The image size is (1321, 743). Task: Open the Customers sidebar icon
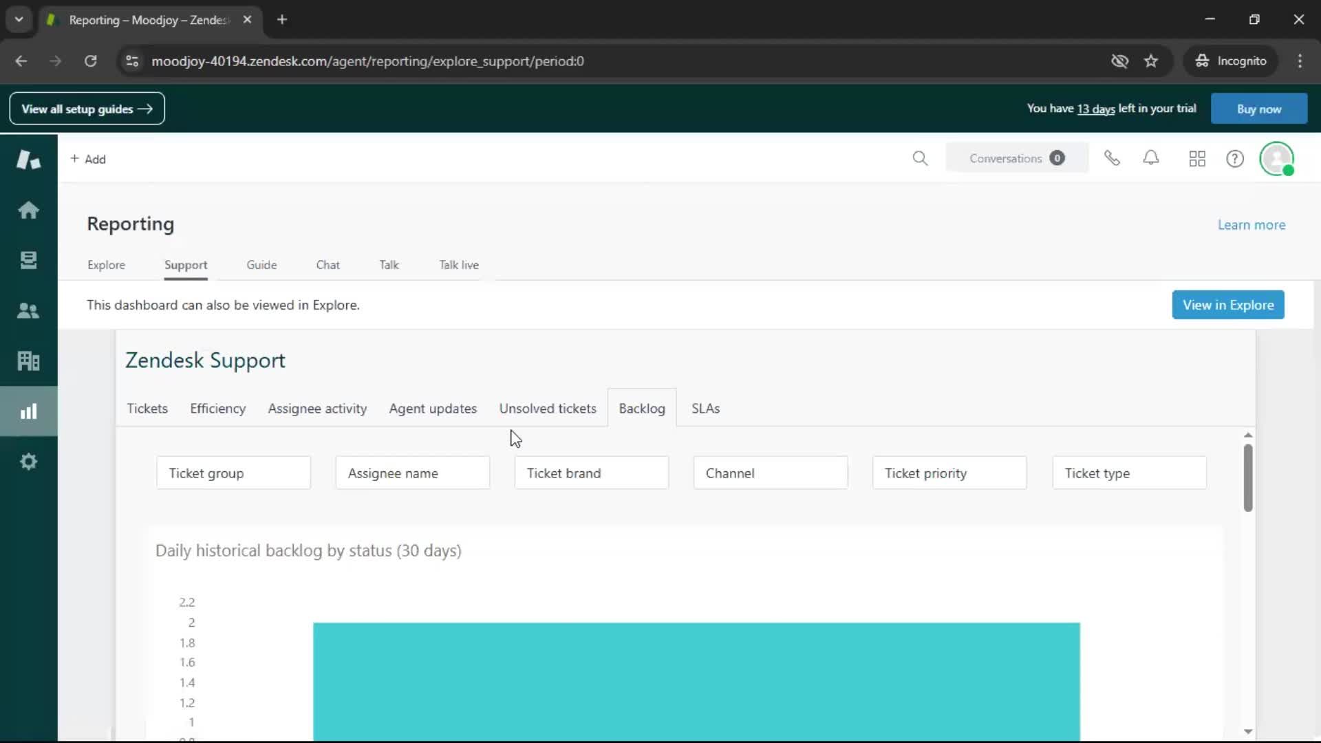click(x=28, y=310)
